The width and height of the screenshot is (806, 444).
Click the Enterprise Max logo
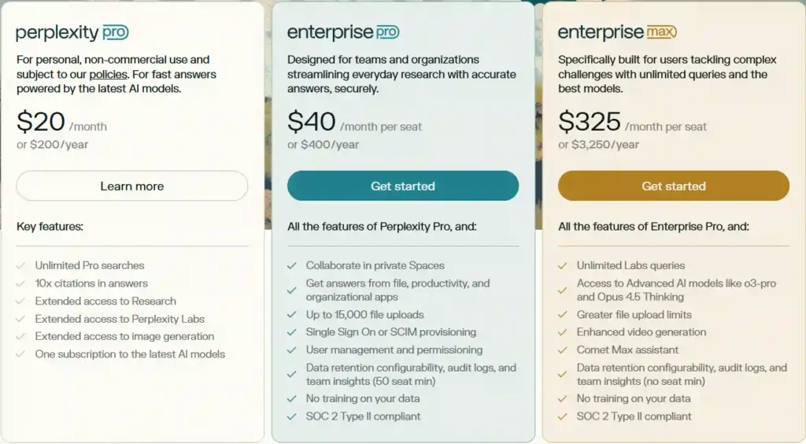click(x=618, y=33)
